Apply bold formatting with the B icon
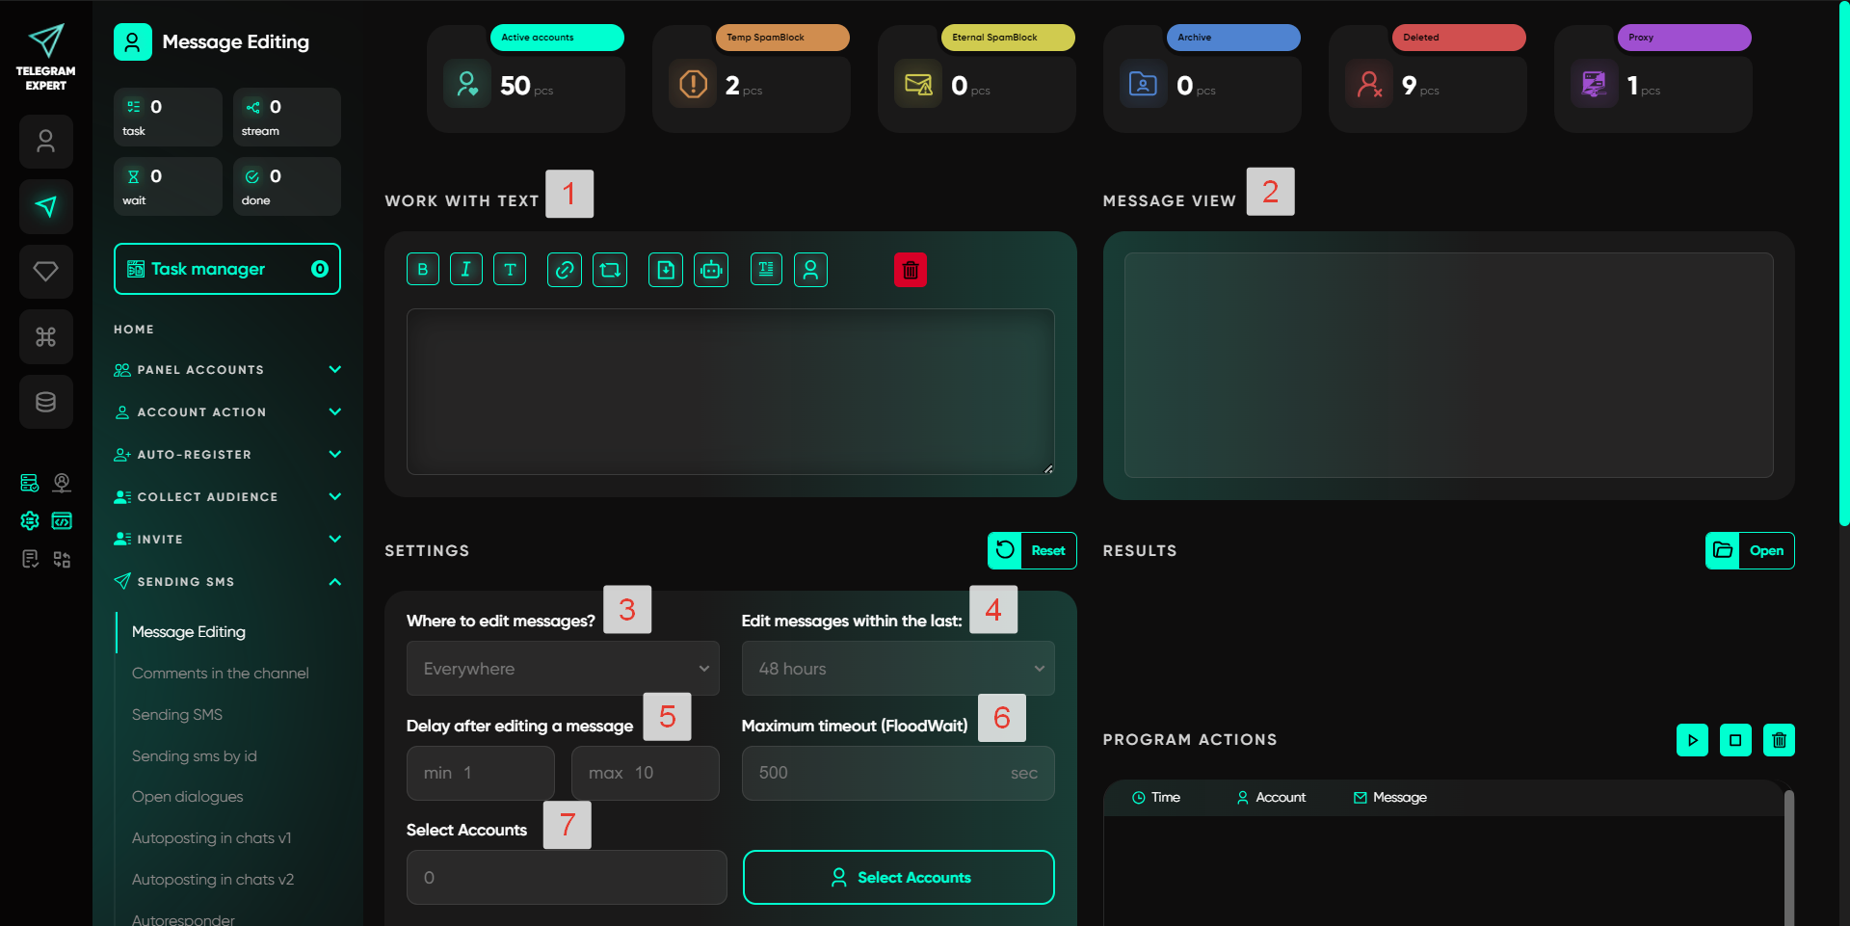Screen dimensions: 1850x926 coord(423,270)
